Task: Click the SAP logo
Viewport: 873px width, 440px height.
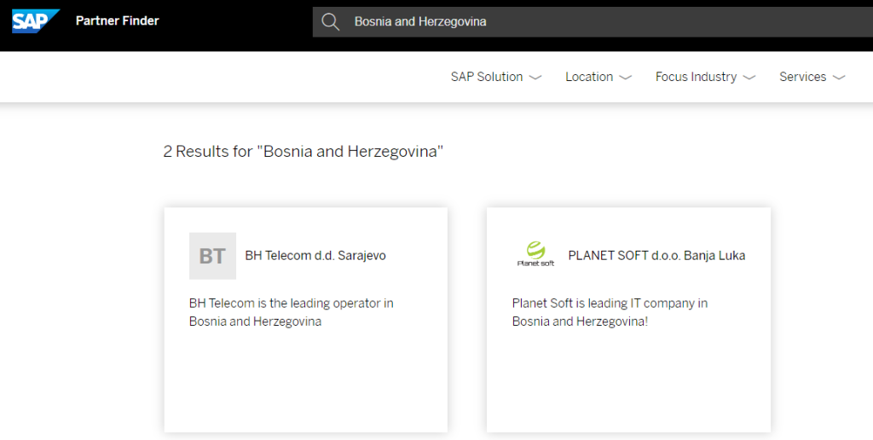Action: (36, 21)
